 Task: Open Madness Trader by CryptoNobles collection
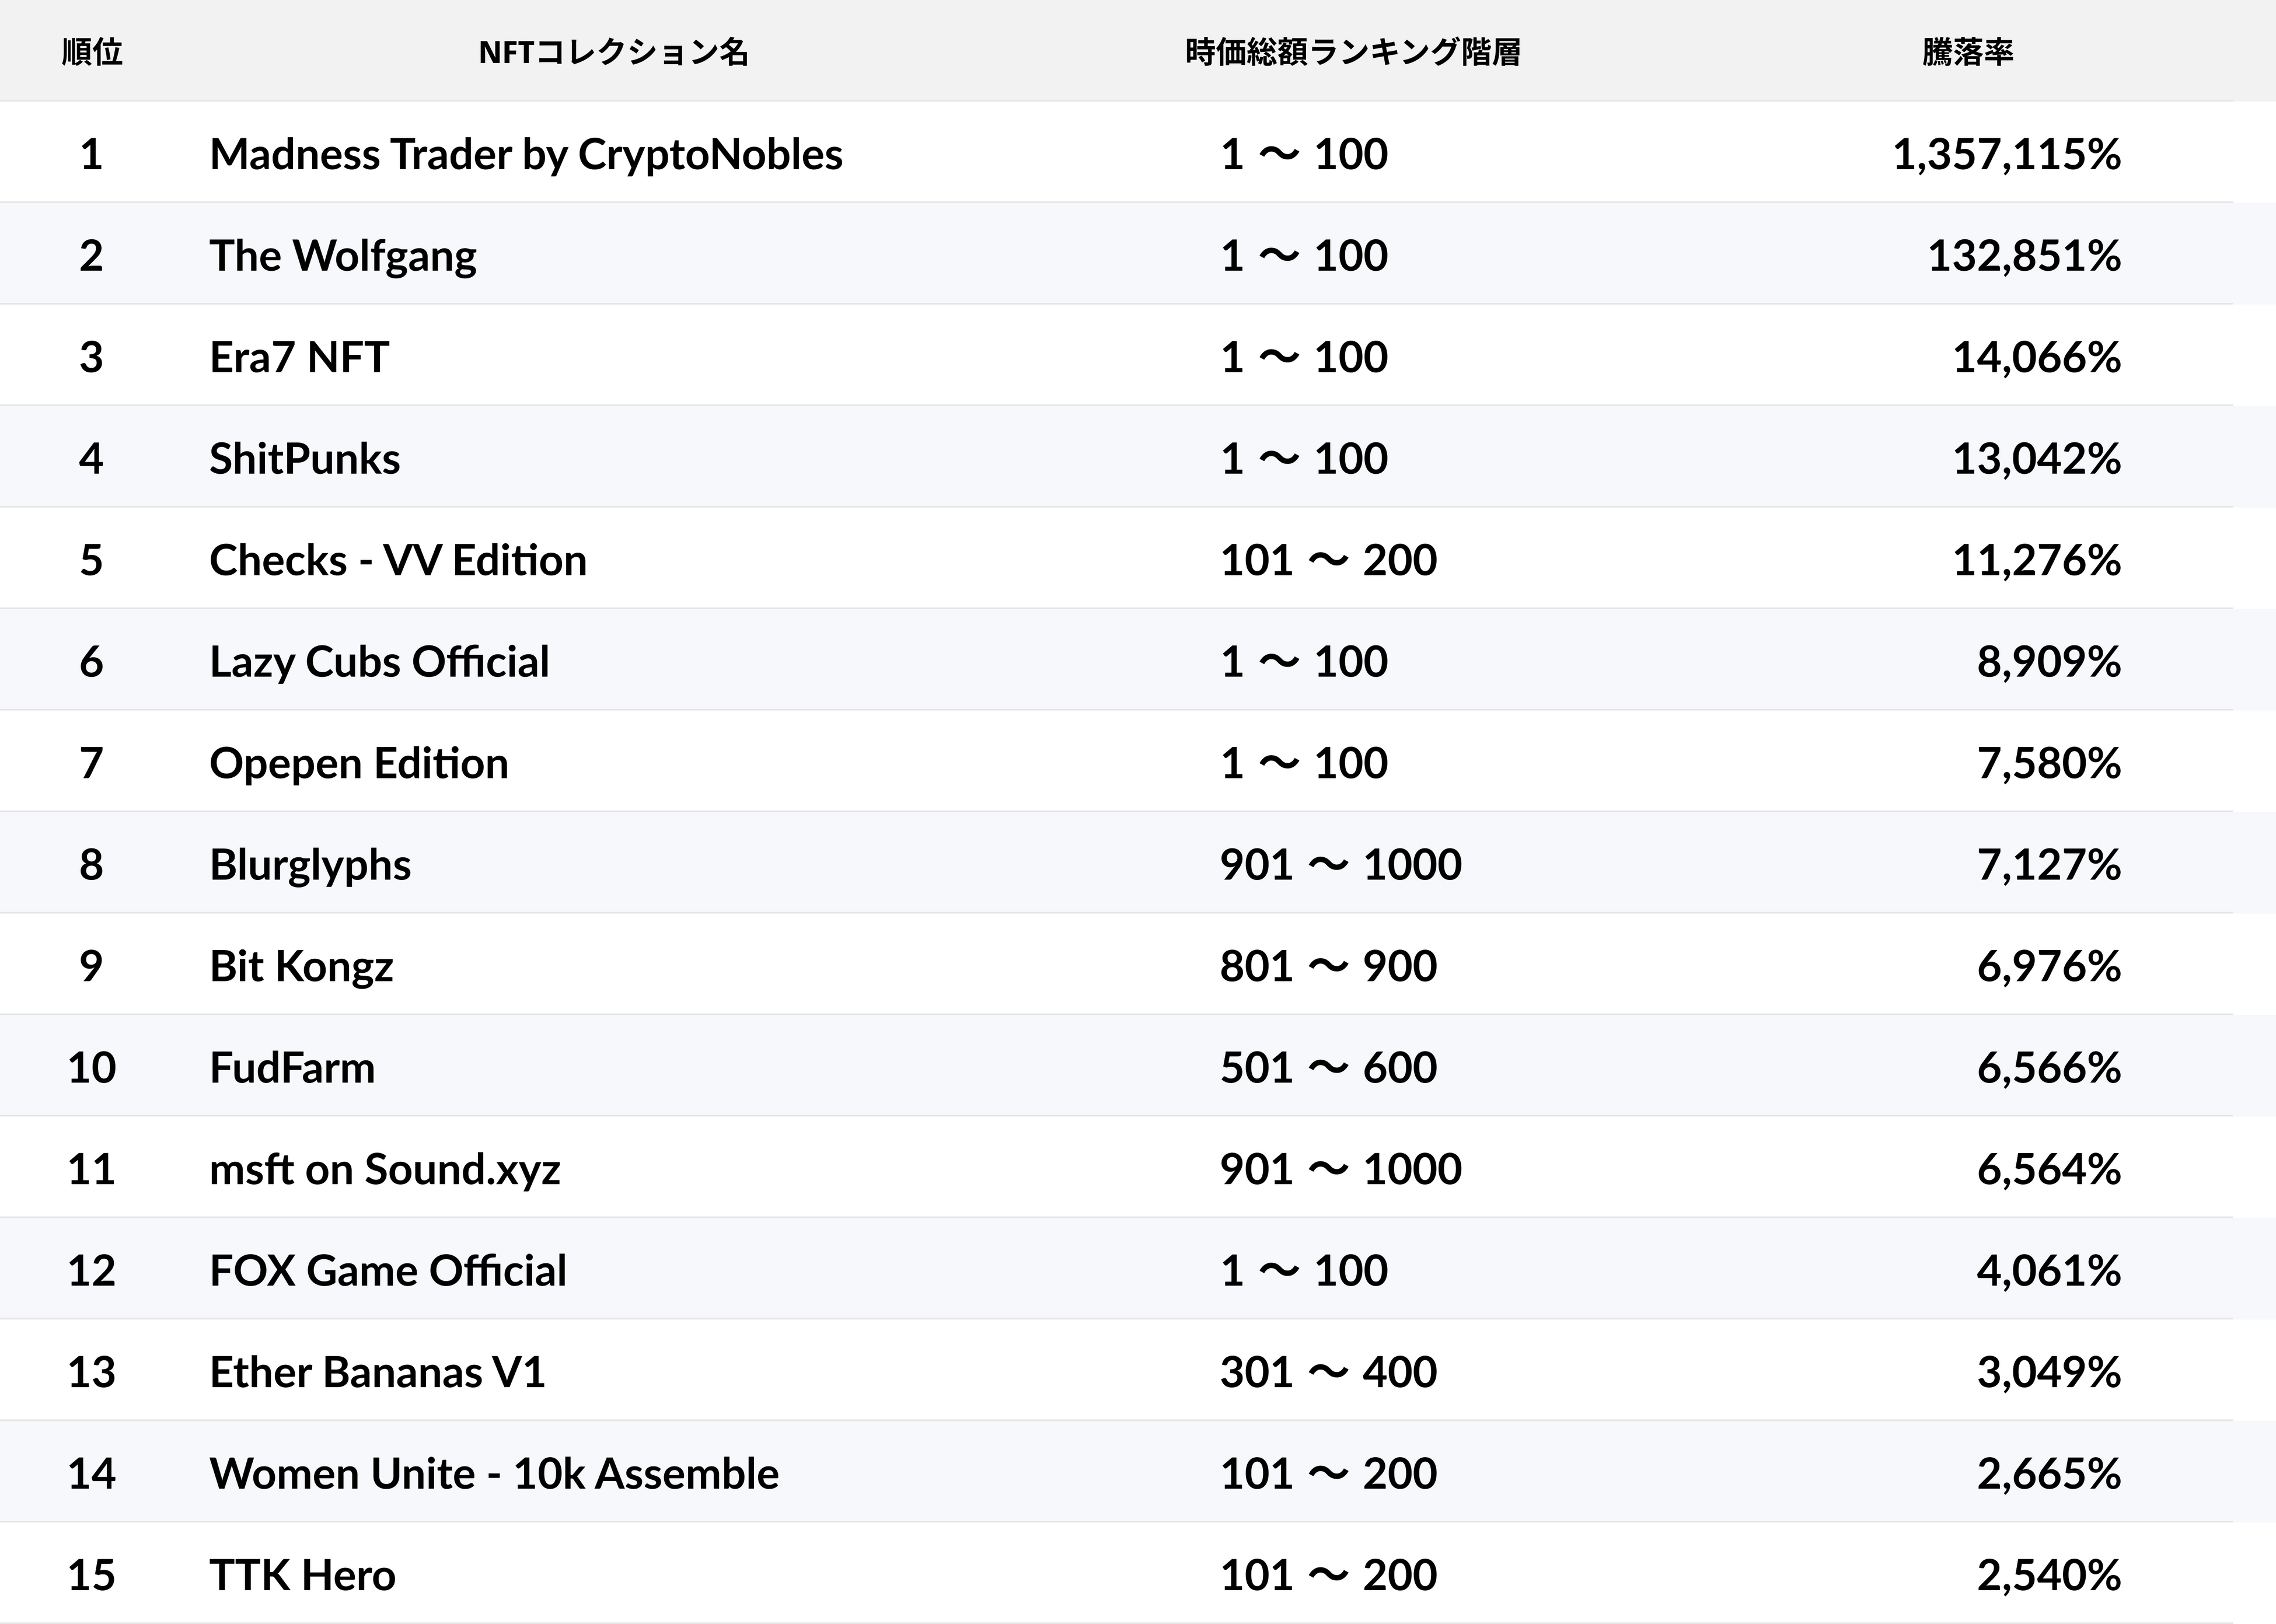tap(526, 155)
